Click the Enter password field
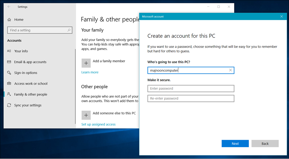Image resolution: width=289 pixels, height=159 pixels. pyautogui.click(x=191, y=88)
